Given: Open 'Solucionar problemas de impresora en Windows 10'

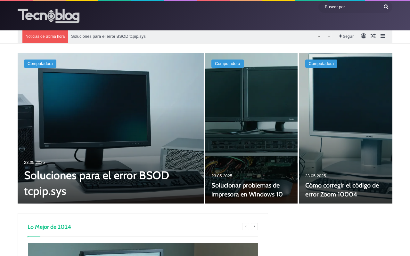Looking at the screenshot, I should tap(247, 190).
